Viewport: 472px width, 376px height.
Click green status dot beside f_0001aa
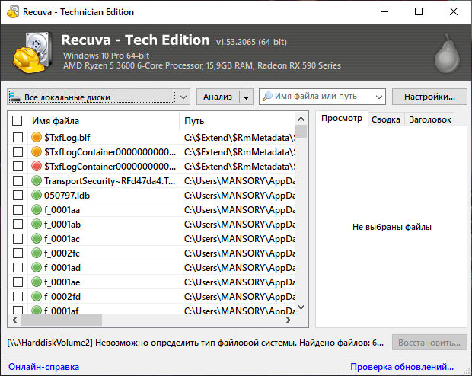coord(36,210)
